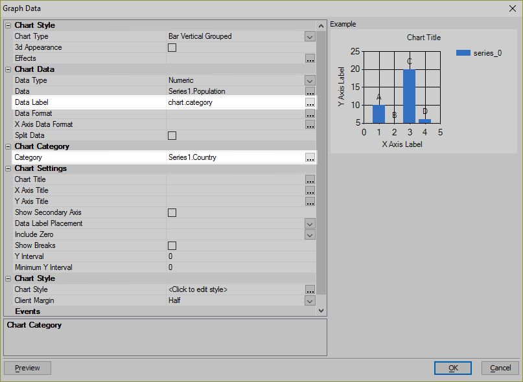Image resolution: width=523 pixels, height=382 pixels.
Task: Open the Client Margin dropdown showing Half
Action: [x=310, y=300]
